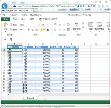Viewport: 111px width, 108px height.
Task: Open the browser Favorites star
Action: [103, 6]
